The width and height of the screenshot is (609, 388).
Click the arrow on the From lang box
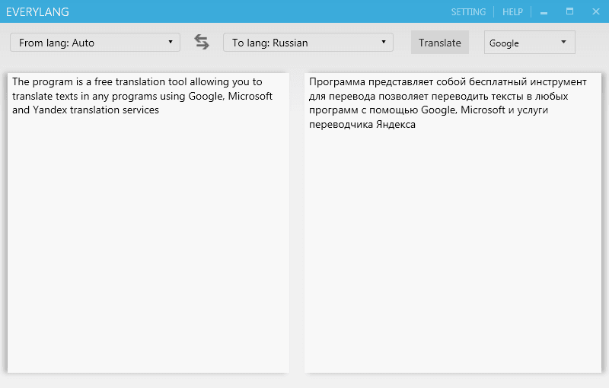(x=171, y=43)
